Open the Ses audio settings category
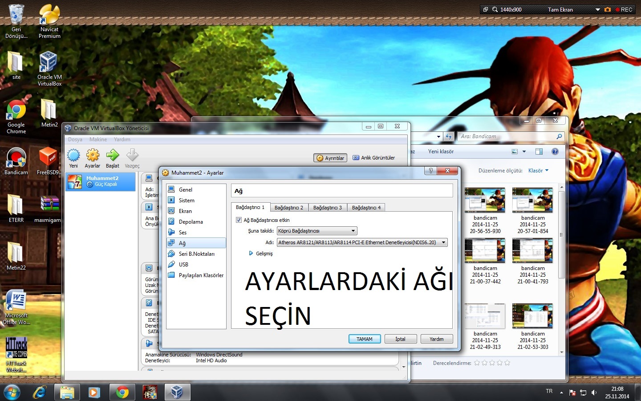The height and width of the screenshot is (401, 641). pos(196,232)
